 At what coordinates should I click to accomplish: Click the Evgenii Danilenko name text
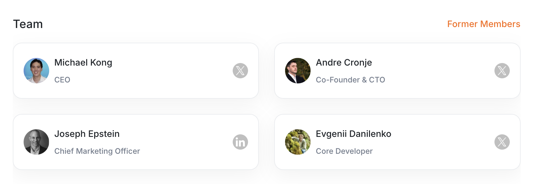(353, 134)
